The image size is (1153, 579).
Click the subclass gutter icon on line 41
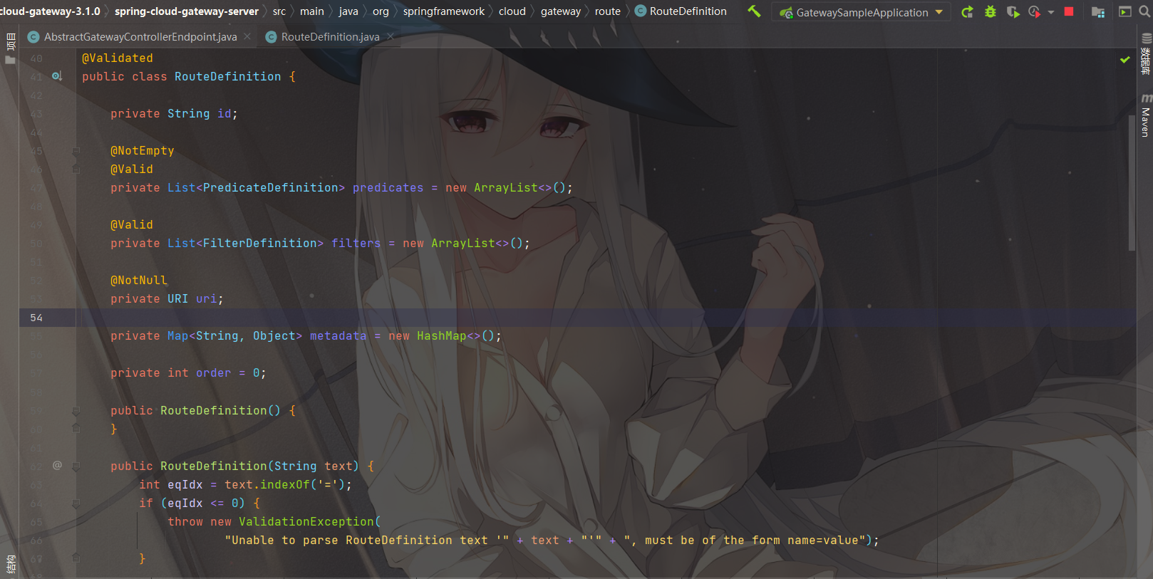57,76
